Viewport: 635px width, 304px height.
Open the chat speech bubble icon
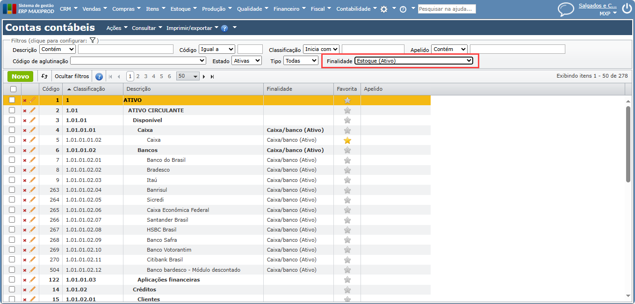566,9
